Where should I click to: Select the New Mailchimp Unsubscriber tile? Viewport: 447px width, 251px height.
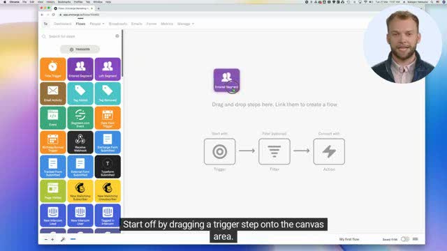click(x=108, y=191)
